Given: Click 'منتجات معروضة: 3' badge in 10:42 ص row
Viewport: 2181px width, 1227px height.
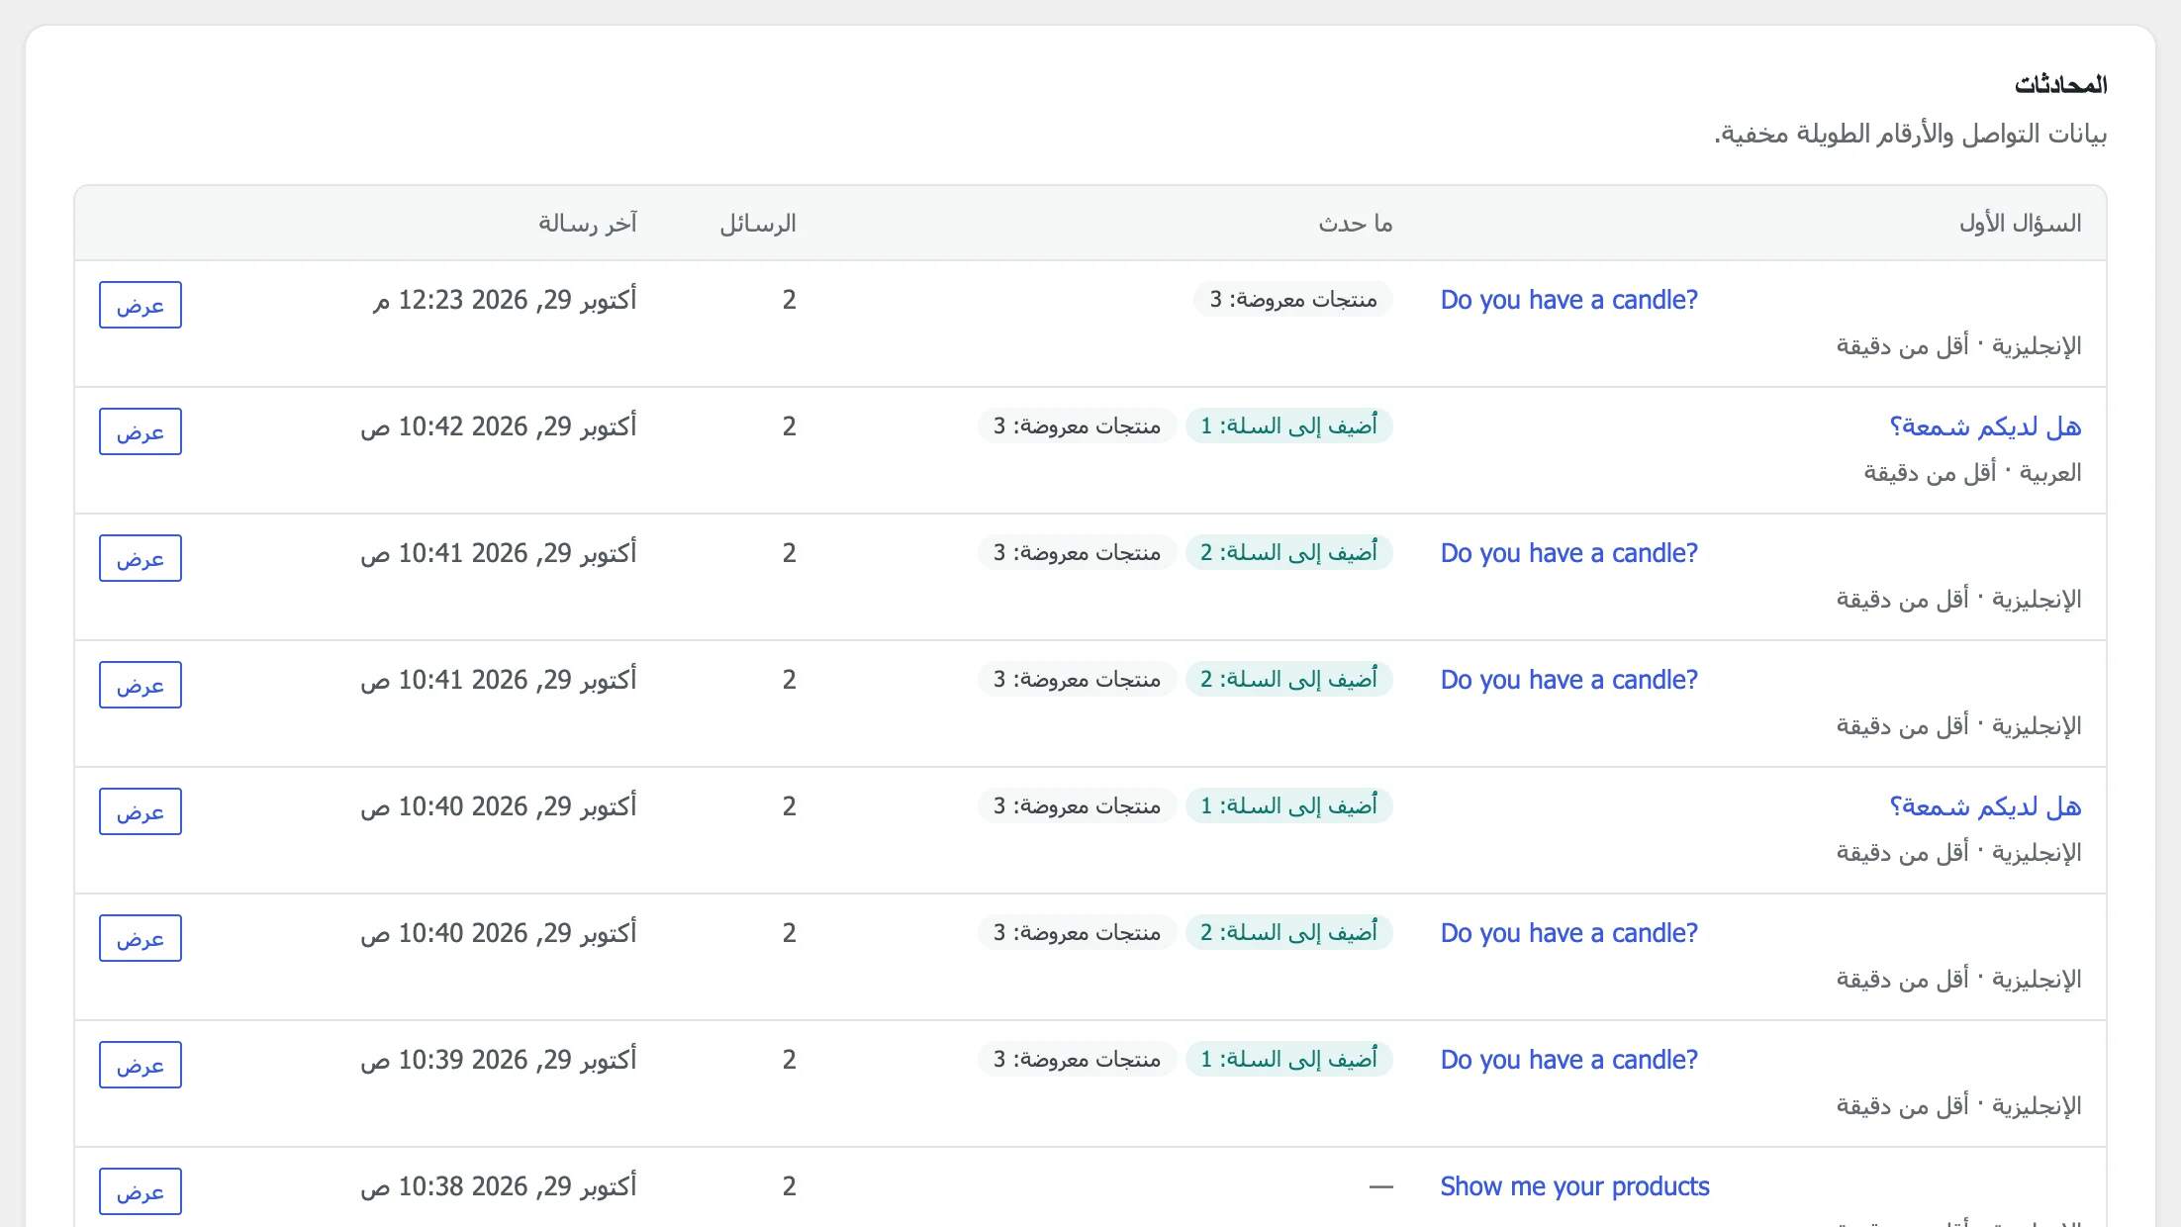Looking at the screenshot, I should pyautogui.click(x=1078, y=426).
